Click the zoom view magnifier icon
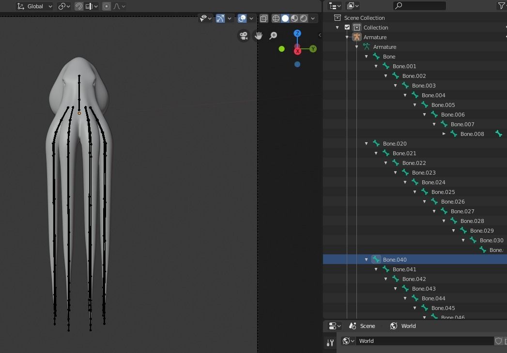 (273, 35)
